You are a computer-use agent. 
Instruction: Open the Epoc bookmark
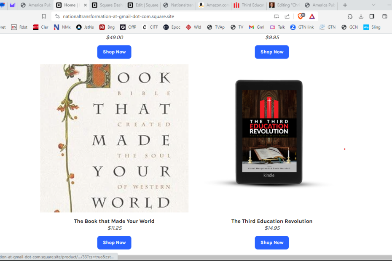point(172,27)
